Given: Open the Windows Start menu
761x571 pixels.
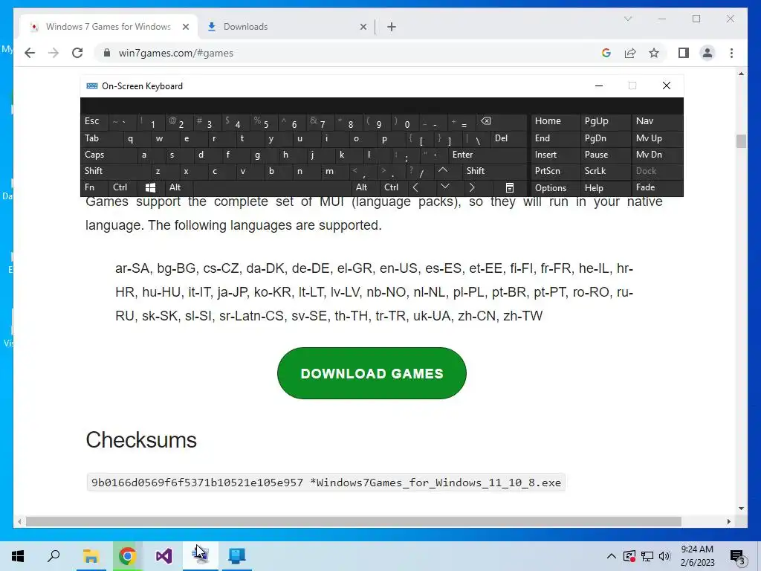Looking at the screenshot, I should 18,556.
